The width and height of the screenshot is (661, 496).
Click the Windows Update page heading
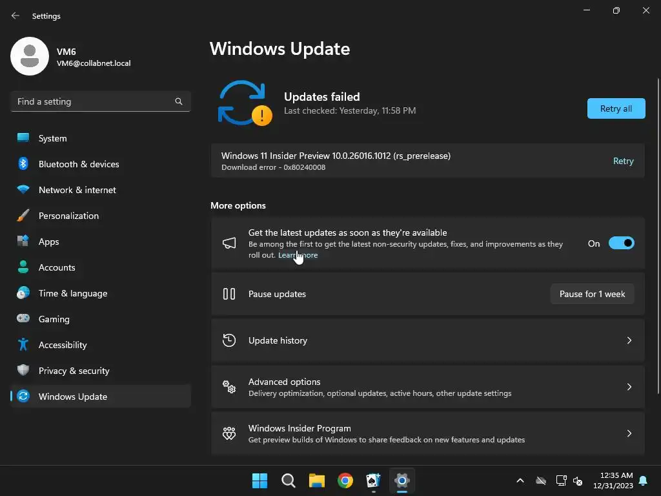click(x=280, y=49)
